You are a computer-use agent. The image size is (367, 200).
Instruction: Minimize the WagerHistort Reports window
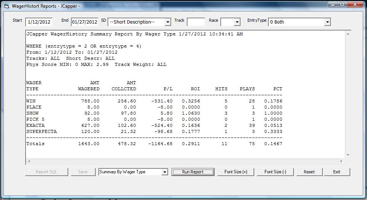[x=333, y=4]
